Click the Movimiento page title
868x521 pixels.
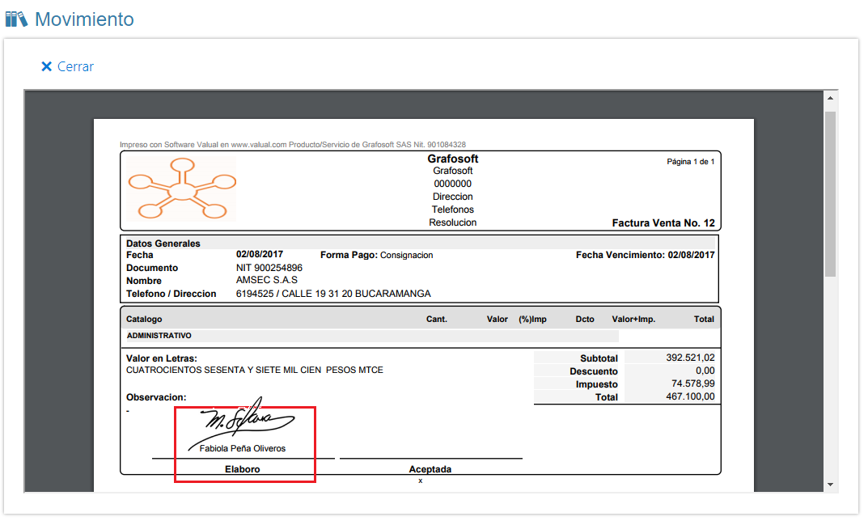click(x=84, y=19)
